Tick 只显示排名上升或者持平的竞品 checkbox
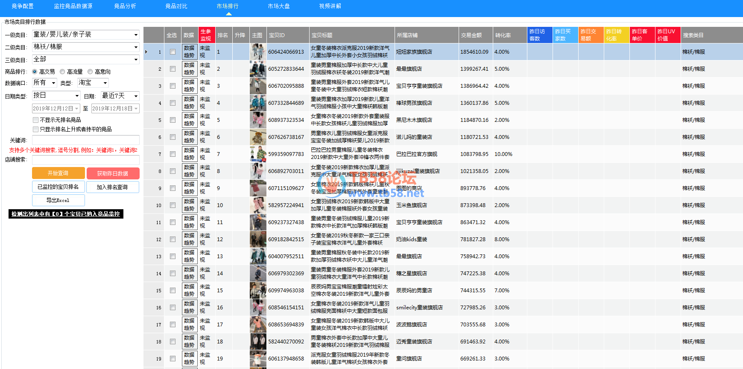Viewport: 743px width, 369px height. 36,129
